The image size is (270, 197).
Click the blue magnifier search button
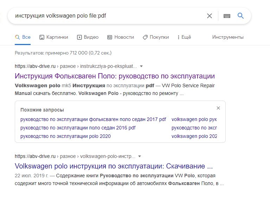click(x=240, y=16)
